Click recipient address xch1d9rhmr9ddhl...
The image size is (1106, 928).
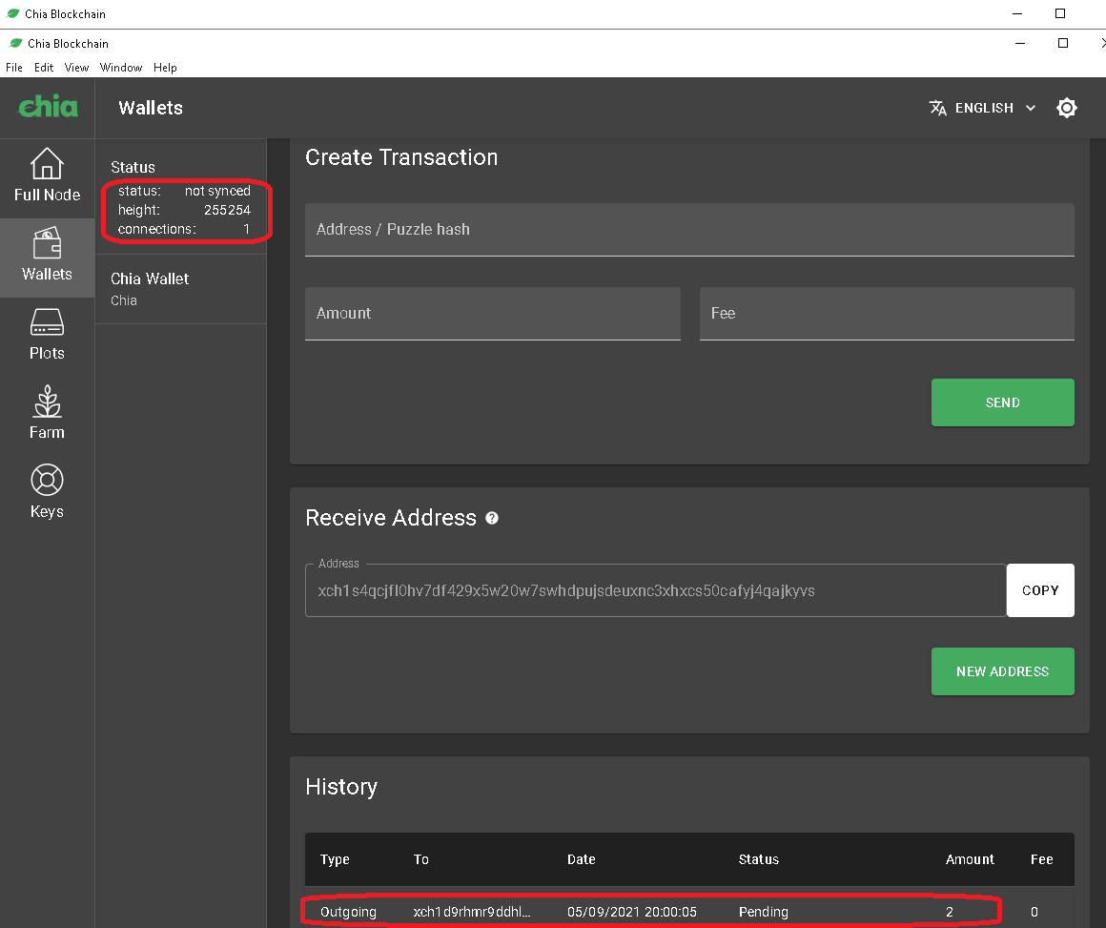tap(472, 912)
